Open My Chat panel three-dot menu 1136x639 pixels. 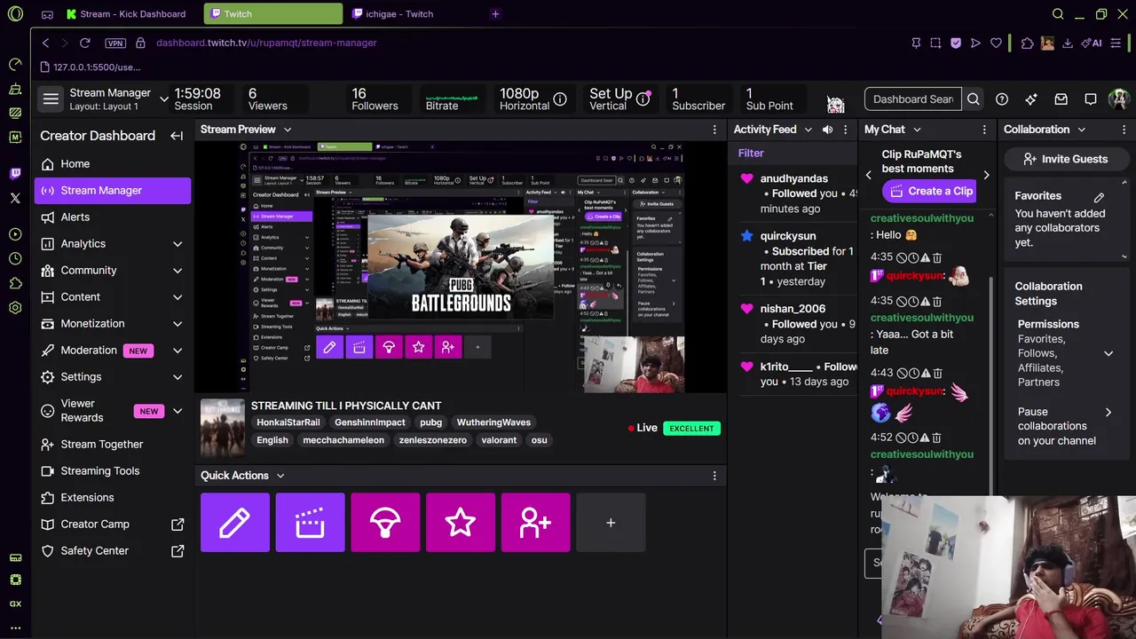click(984, 130)
